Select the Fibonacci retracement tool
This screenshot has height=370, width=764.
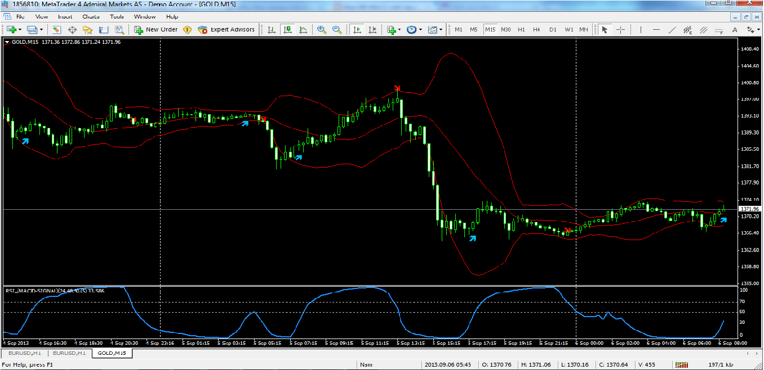(x=719, y=29)
